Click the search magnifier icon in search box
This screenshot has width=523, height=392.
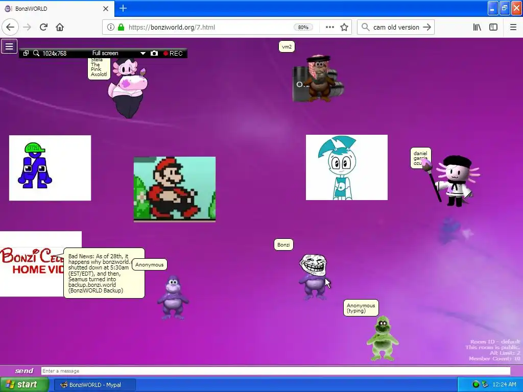(x=365, y=28)
